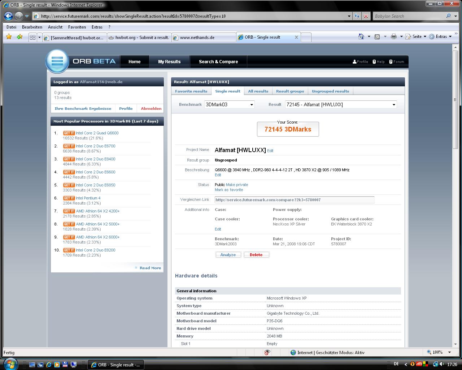The height and width of the screenshot is (370, 462).
Task: Open the Ansicht menu
Action: pyautogui.click(x=55, y=27)
